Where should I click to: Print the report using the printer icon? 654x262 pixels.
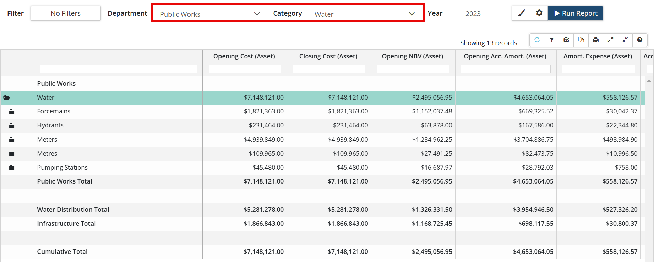(595, 40)
